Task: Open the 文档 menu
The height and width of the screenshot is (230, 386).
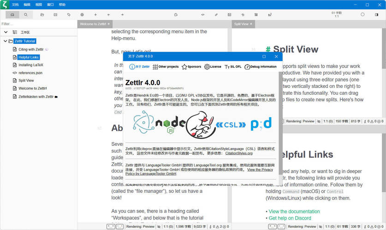Action: (15, 5)
